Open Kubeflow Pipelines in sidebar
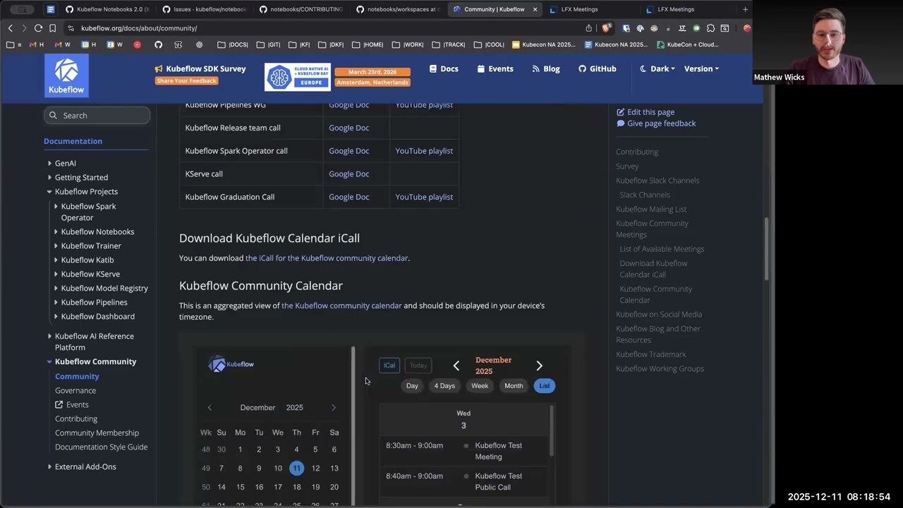903x508 pixels. point(94,302)
